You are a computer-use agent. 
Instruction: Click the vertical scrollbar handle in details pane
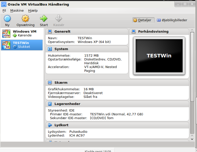[192, 67]
